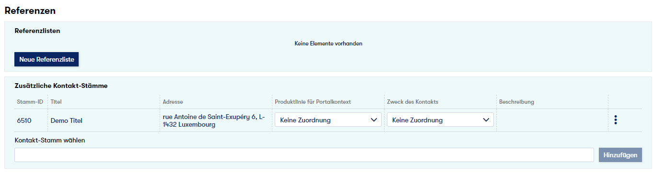The height and width of the screenshot is (174, 654).
Task: Click the Zusätzliche Kontakt-Stämme section heading
Action: pos(61,86)
